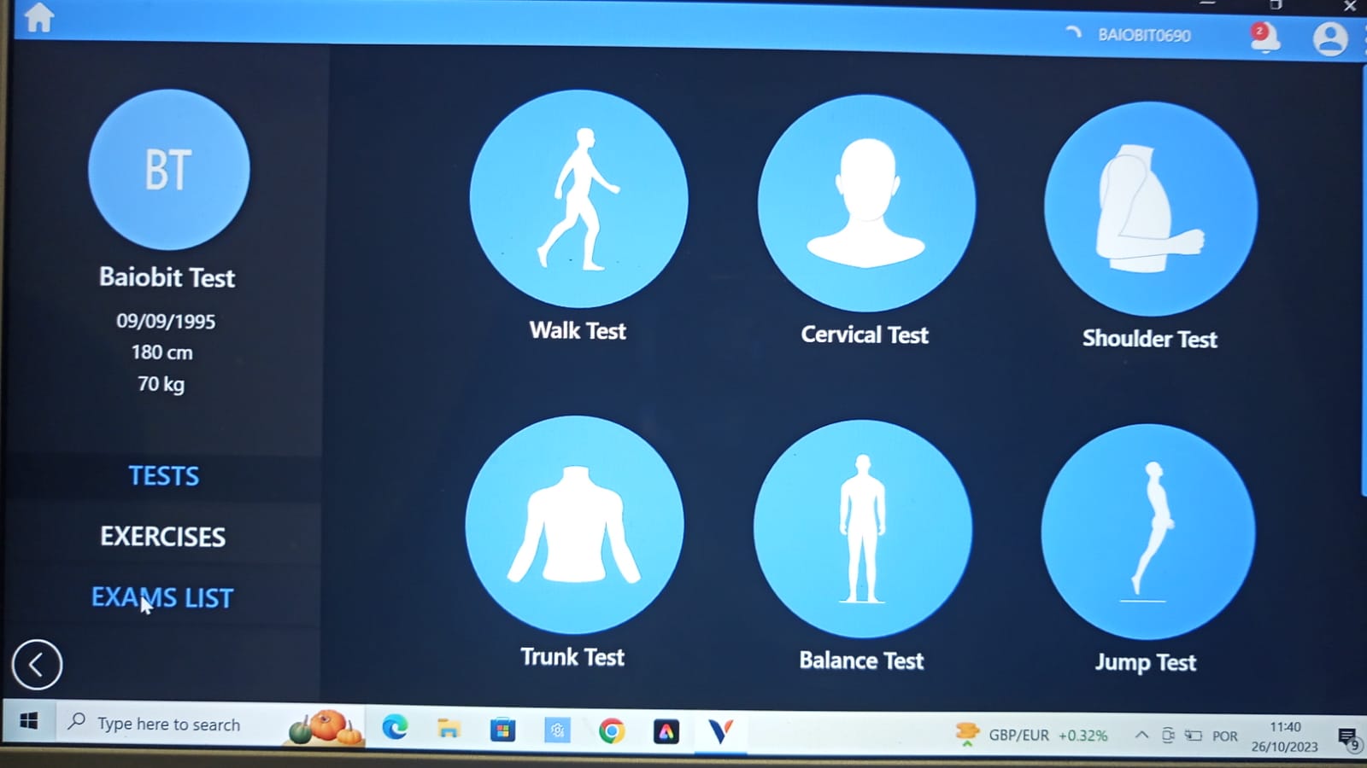Viewport: 1367px width, 768px height.
Task: Click the circular back arrow button
Action: point(37,664)
